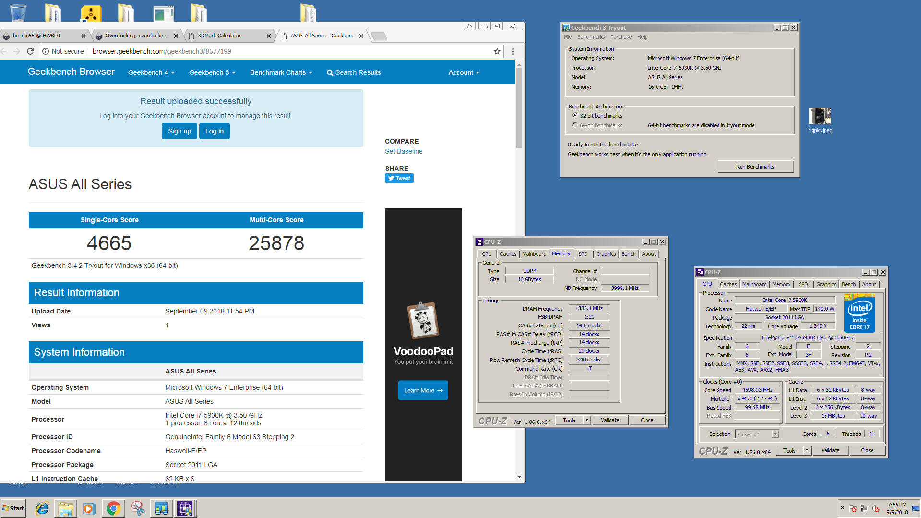
Task: Click the Set Baseline link
Action: tap(404, 151)
